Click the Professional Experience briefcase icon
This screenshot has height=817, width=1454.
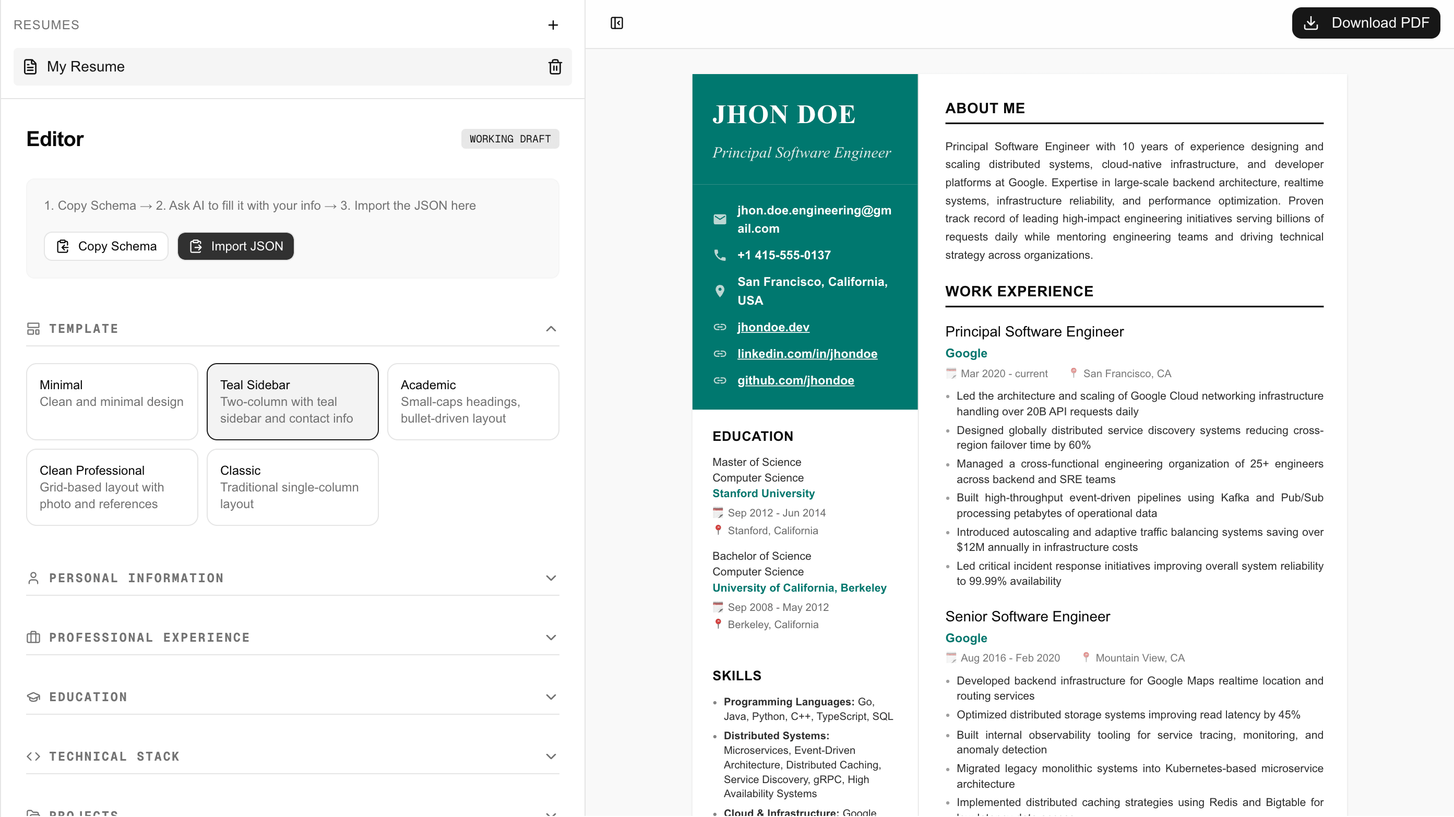pos(33,638)
